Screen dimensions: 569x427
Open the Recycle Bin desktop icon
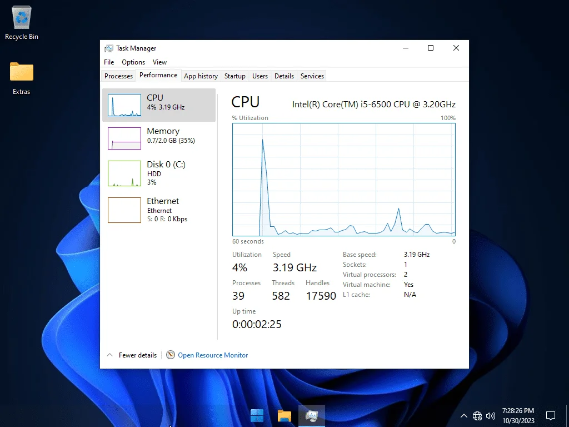coord(22,22)
